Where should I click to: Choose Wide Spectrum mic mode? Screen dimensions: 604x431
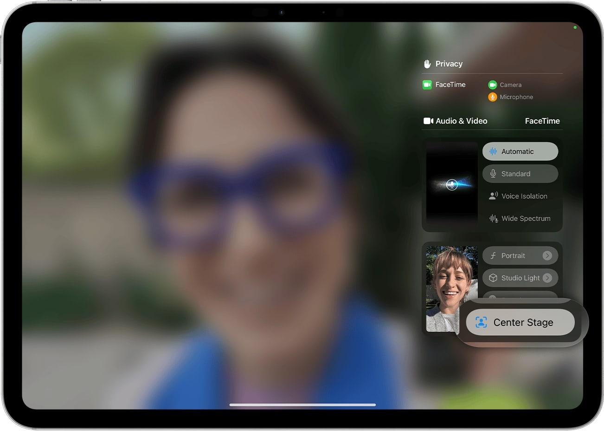click(x=520, y=218)
